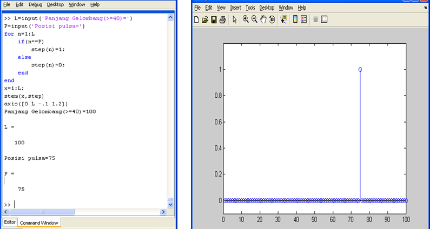Screen dimensions: 436x229
Task: Select the Rotate 3D tool
Action: point(272,19)
